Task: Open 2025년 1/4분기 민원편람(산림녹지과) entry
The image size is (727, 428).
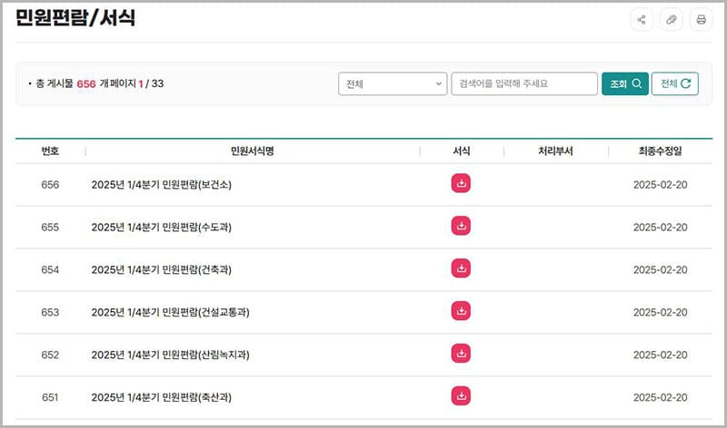Action: (170, 355)
